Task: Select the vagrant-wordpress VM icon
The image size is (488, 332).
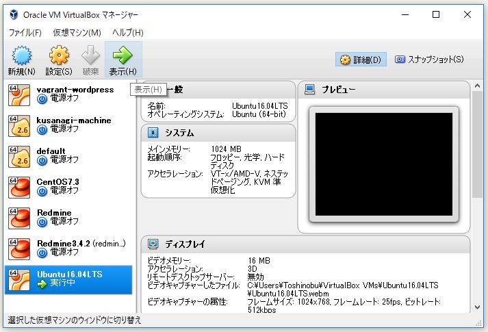Action: (x=19, y=95)
